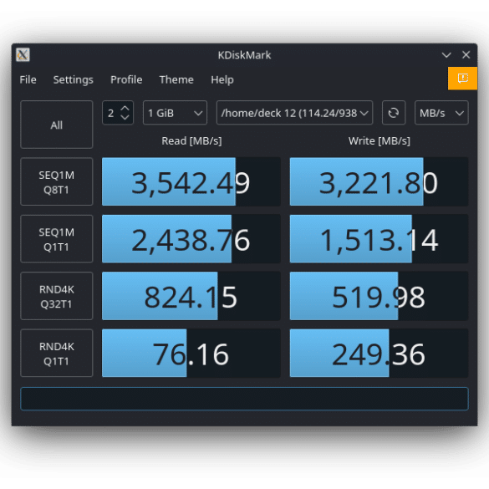This screenshot has height=489, width=489.
Task: Click the Read [MB/s] column header
Action: pyautogui.click(x=191, y=141)
